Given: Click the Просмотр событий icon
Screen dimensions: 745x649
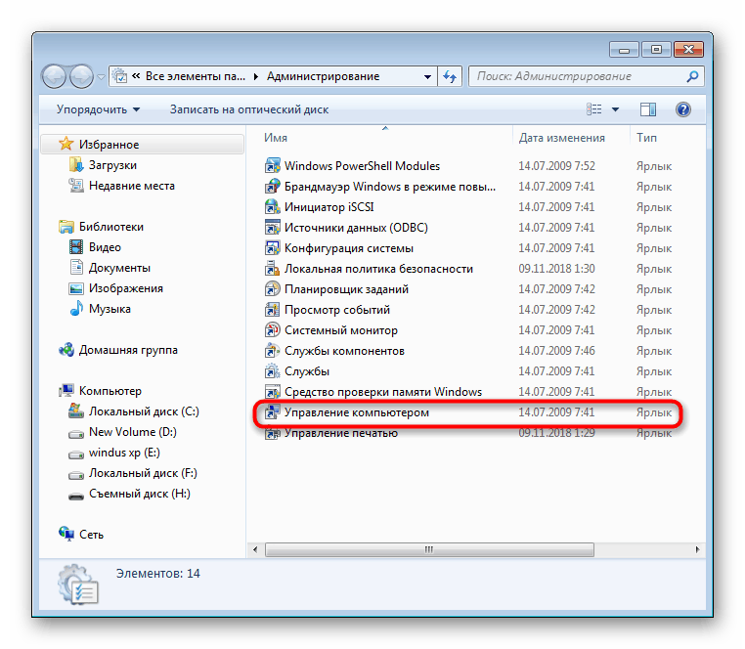Looking at the screenshot, I should (272, 310).
